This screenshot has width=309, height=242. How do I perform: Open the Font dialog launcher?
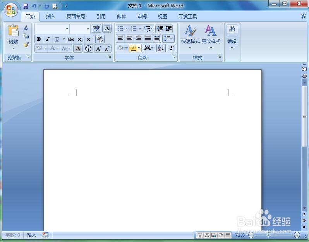pos(109,57)
